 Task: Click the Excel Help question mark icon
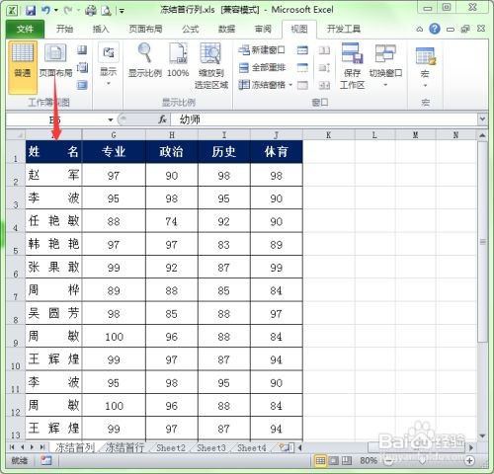435,29
